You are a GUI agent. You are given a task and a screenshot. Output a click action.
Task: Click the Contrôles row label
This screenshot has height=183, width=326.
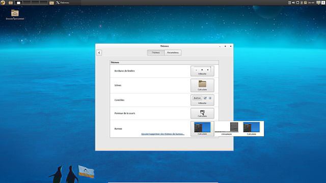pos(119,100)
